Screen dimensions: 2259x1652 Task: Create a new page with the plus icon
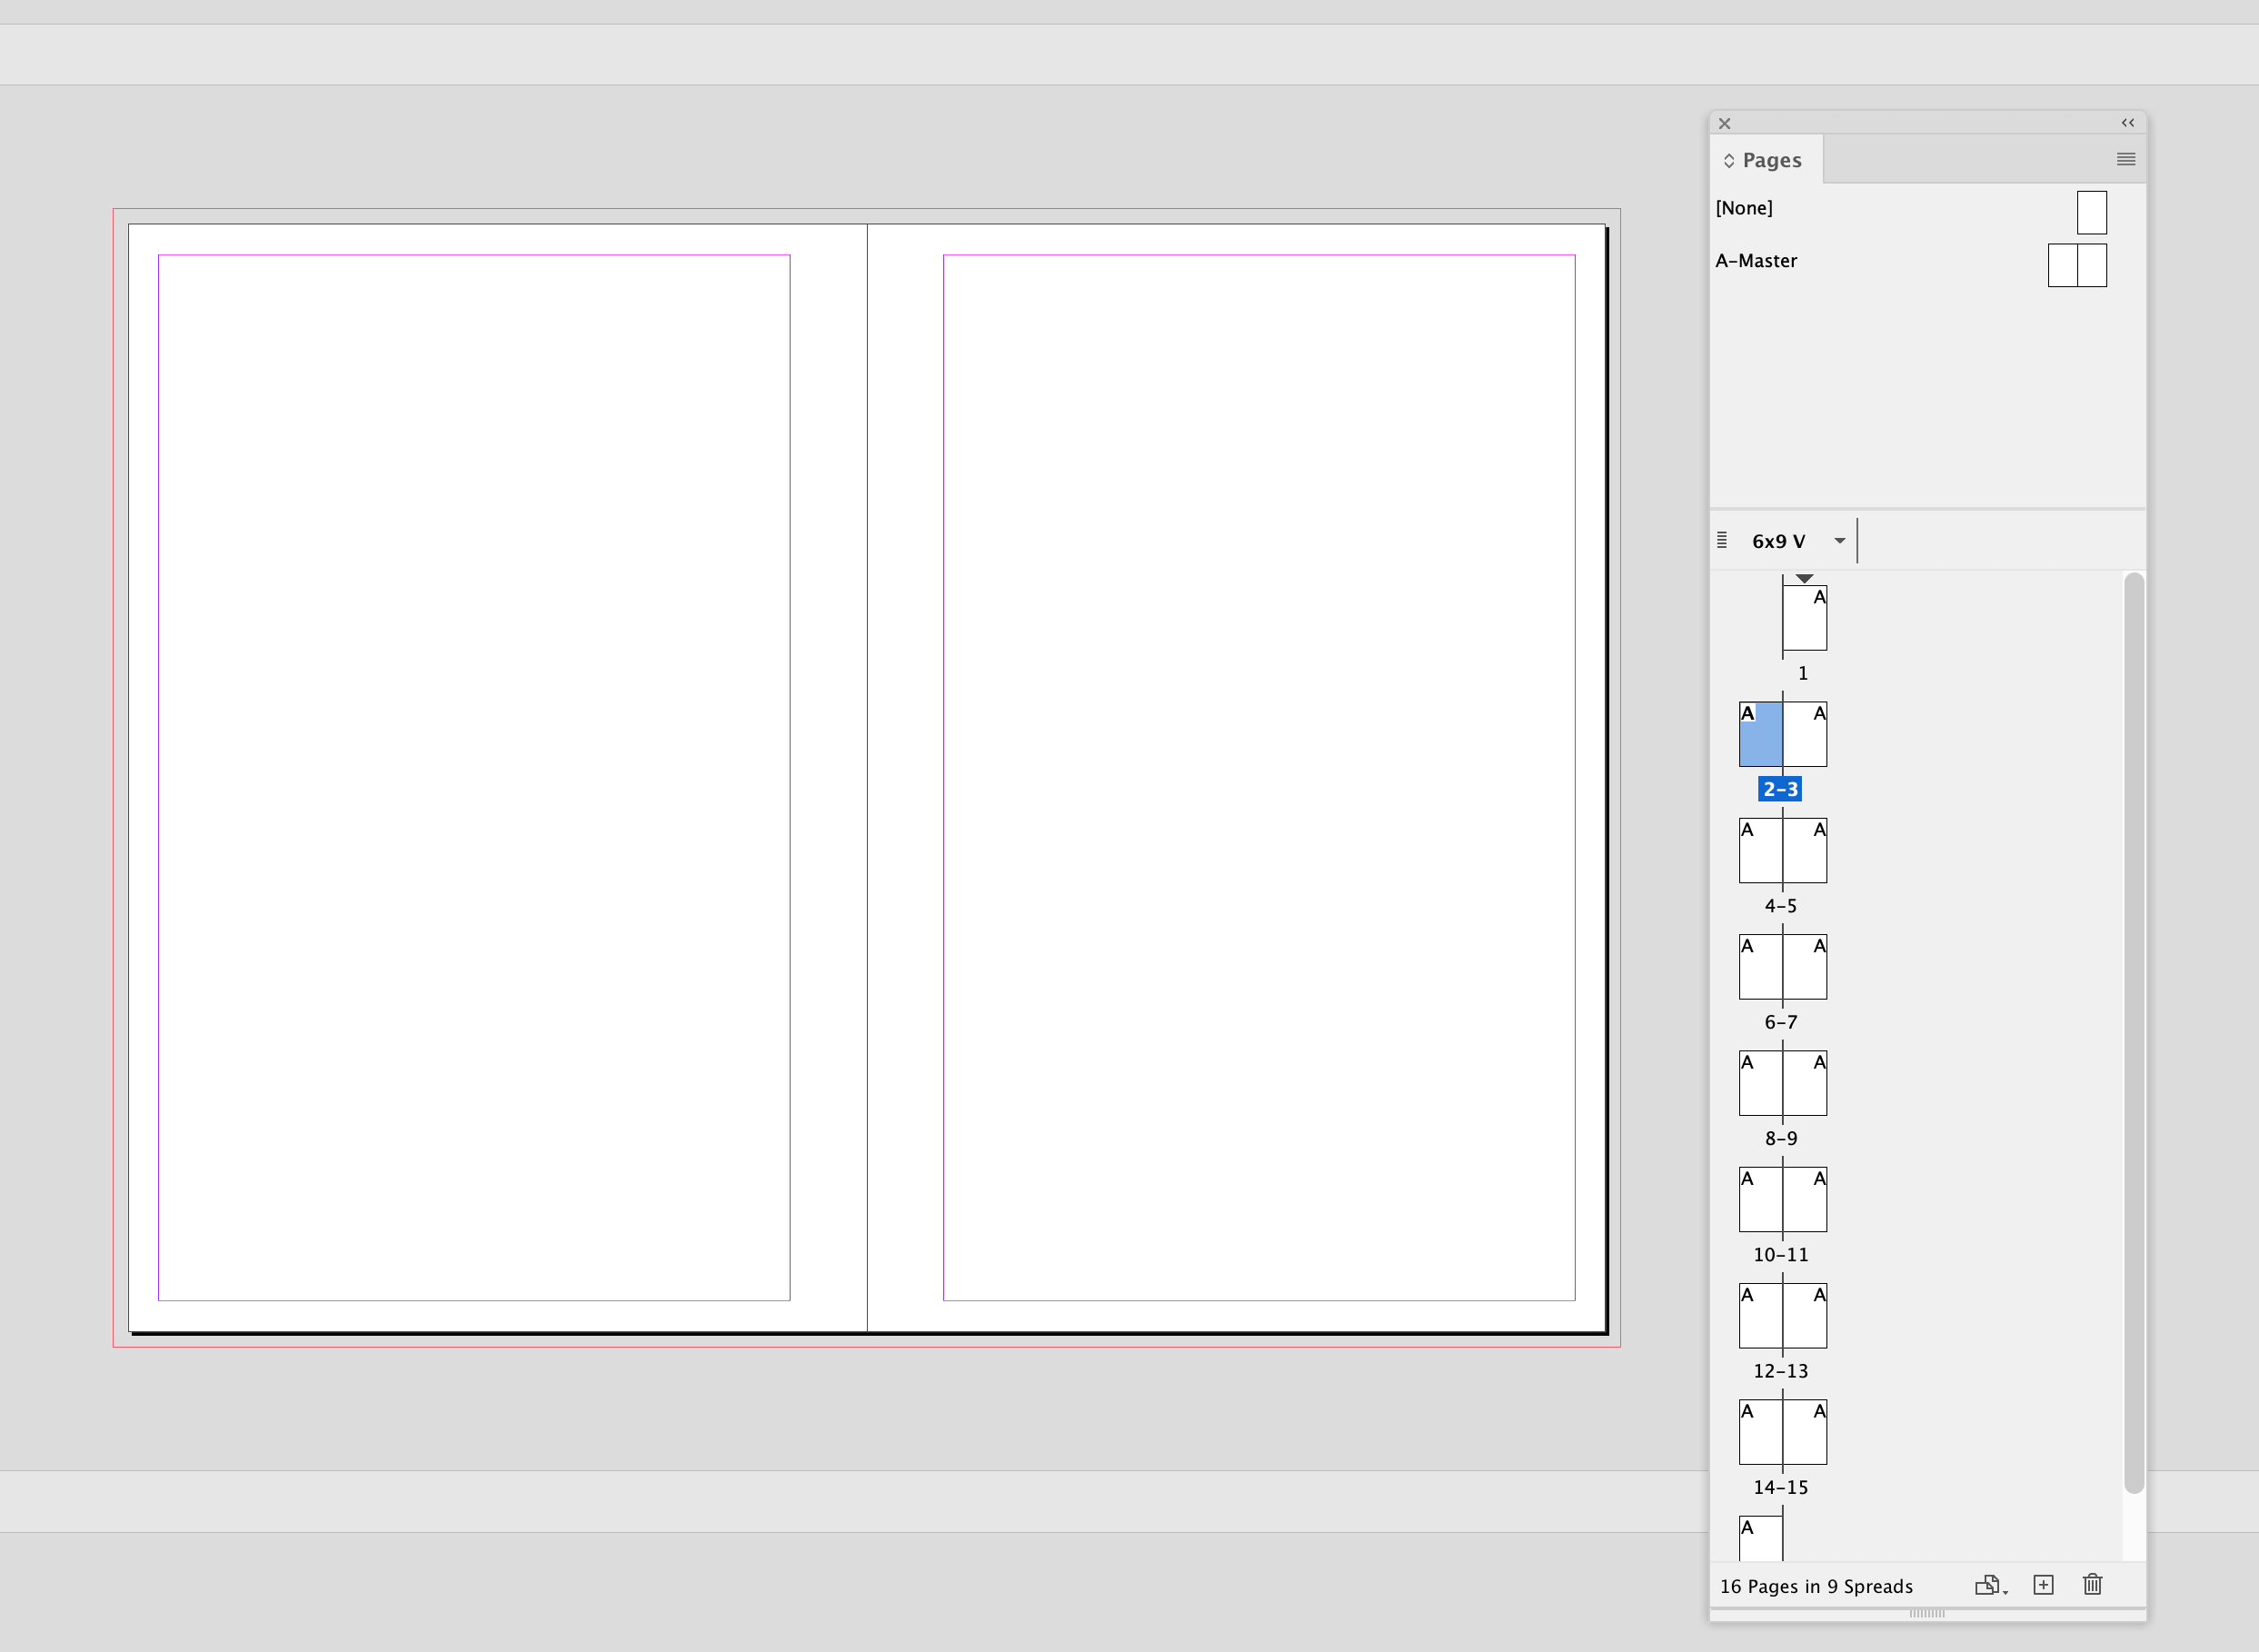pos(2043,1585)
